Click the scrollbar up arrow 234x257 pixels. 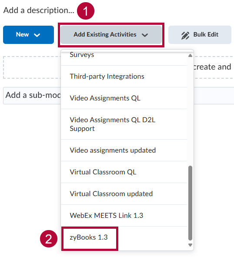click(x=190, y=56)
